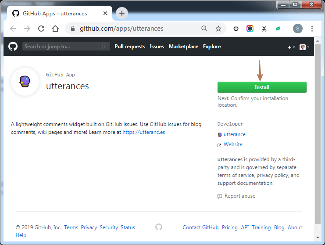The height and width of the screenshot is (245, 325).
Task: Open the colorful circle extension
Action: click(x=250, y=29)
